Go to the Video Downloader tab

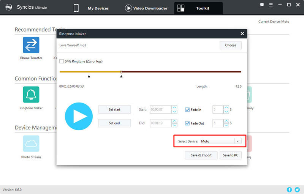click(146, 8)
